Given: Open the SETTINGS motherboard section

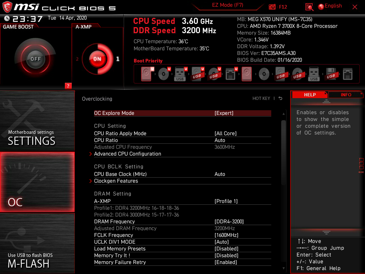Looking at the screenshot, I should click(37, 121).
